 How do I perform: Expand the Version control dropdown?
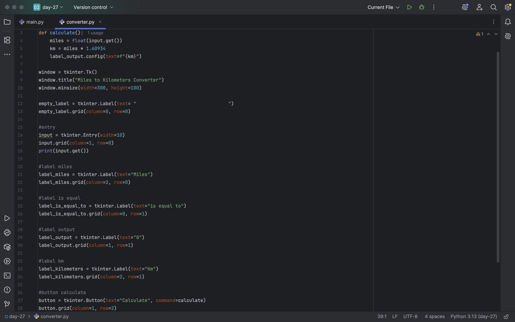tap(93, 7)
